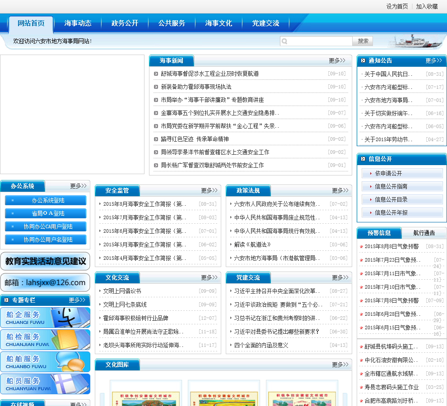447x406 pixels.
Task: Open the third 文化图库 gallery thumbnail
Action: pos(302,393)
